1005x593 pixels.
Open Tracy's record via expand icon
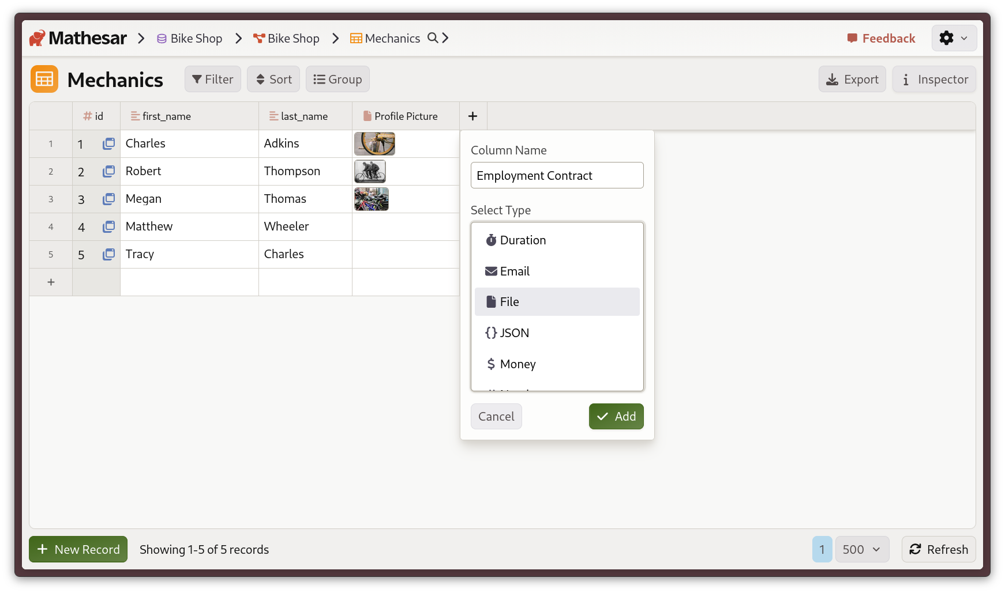(x=108, y=254)
